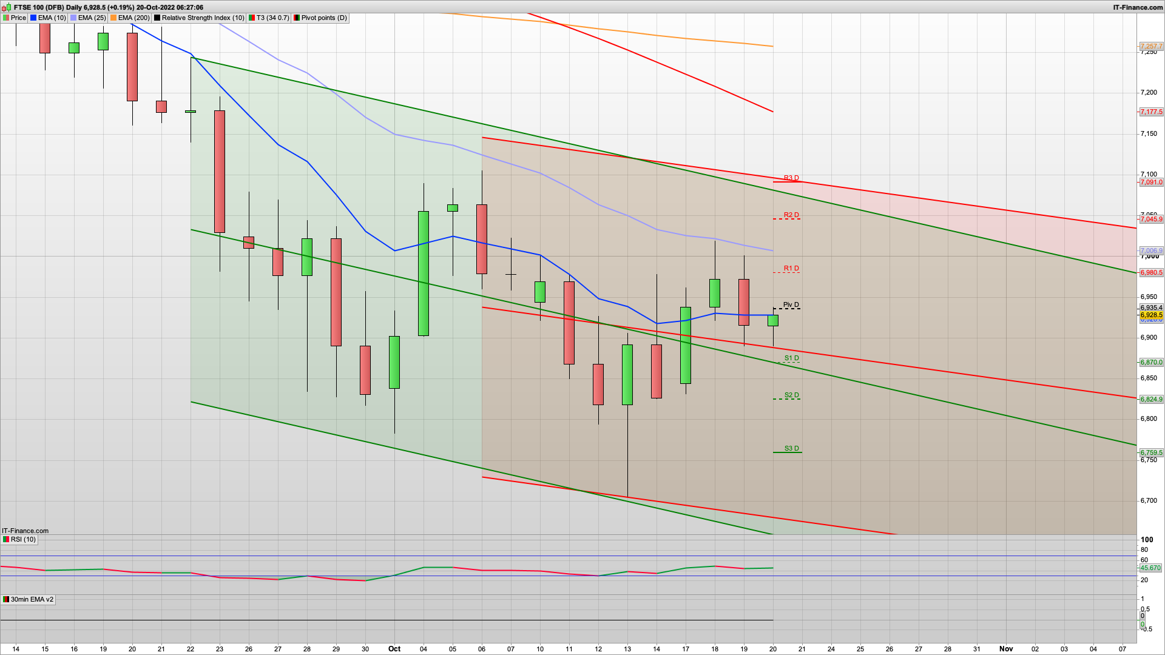This screenshot has height=655, width=1165.
Task: Click the 7,200 price axis label
Action: point(1149,93)
